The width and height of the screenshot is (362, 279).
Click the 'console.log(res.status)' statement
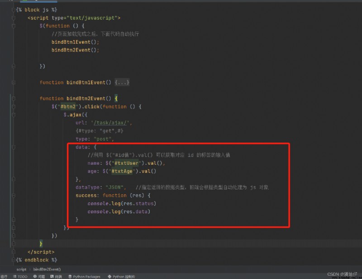pos(122,204)
